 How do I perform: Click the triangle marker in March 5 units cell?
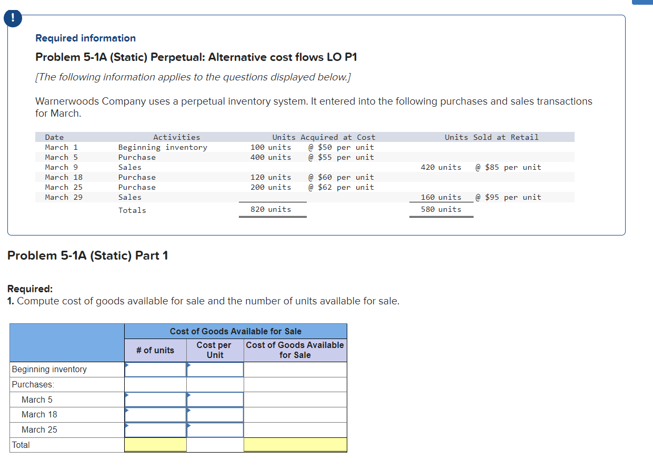pos(126,396)
